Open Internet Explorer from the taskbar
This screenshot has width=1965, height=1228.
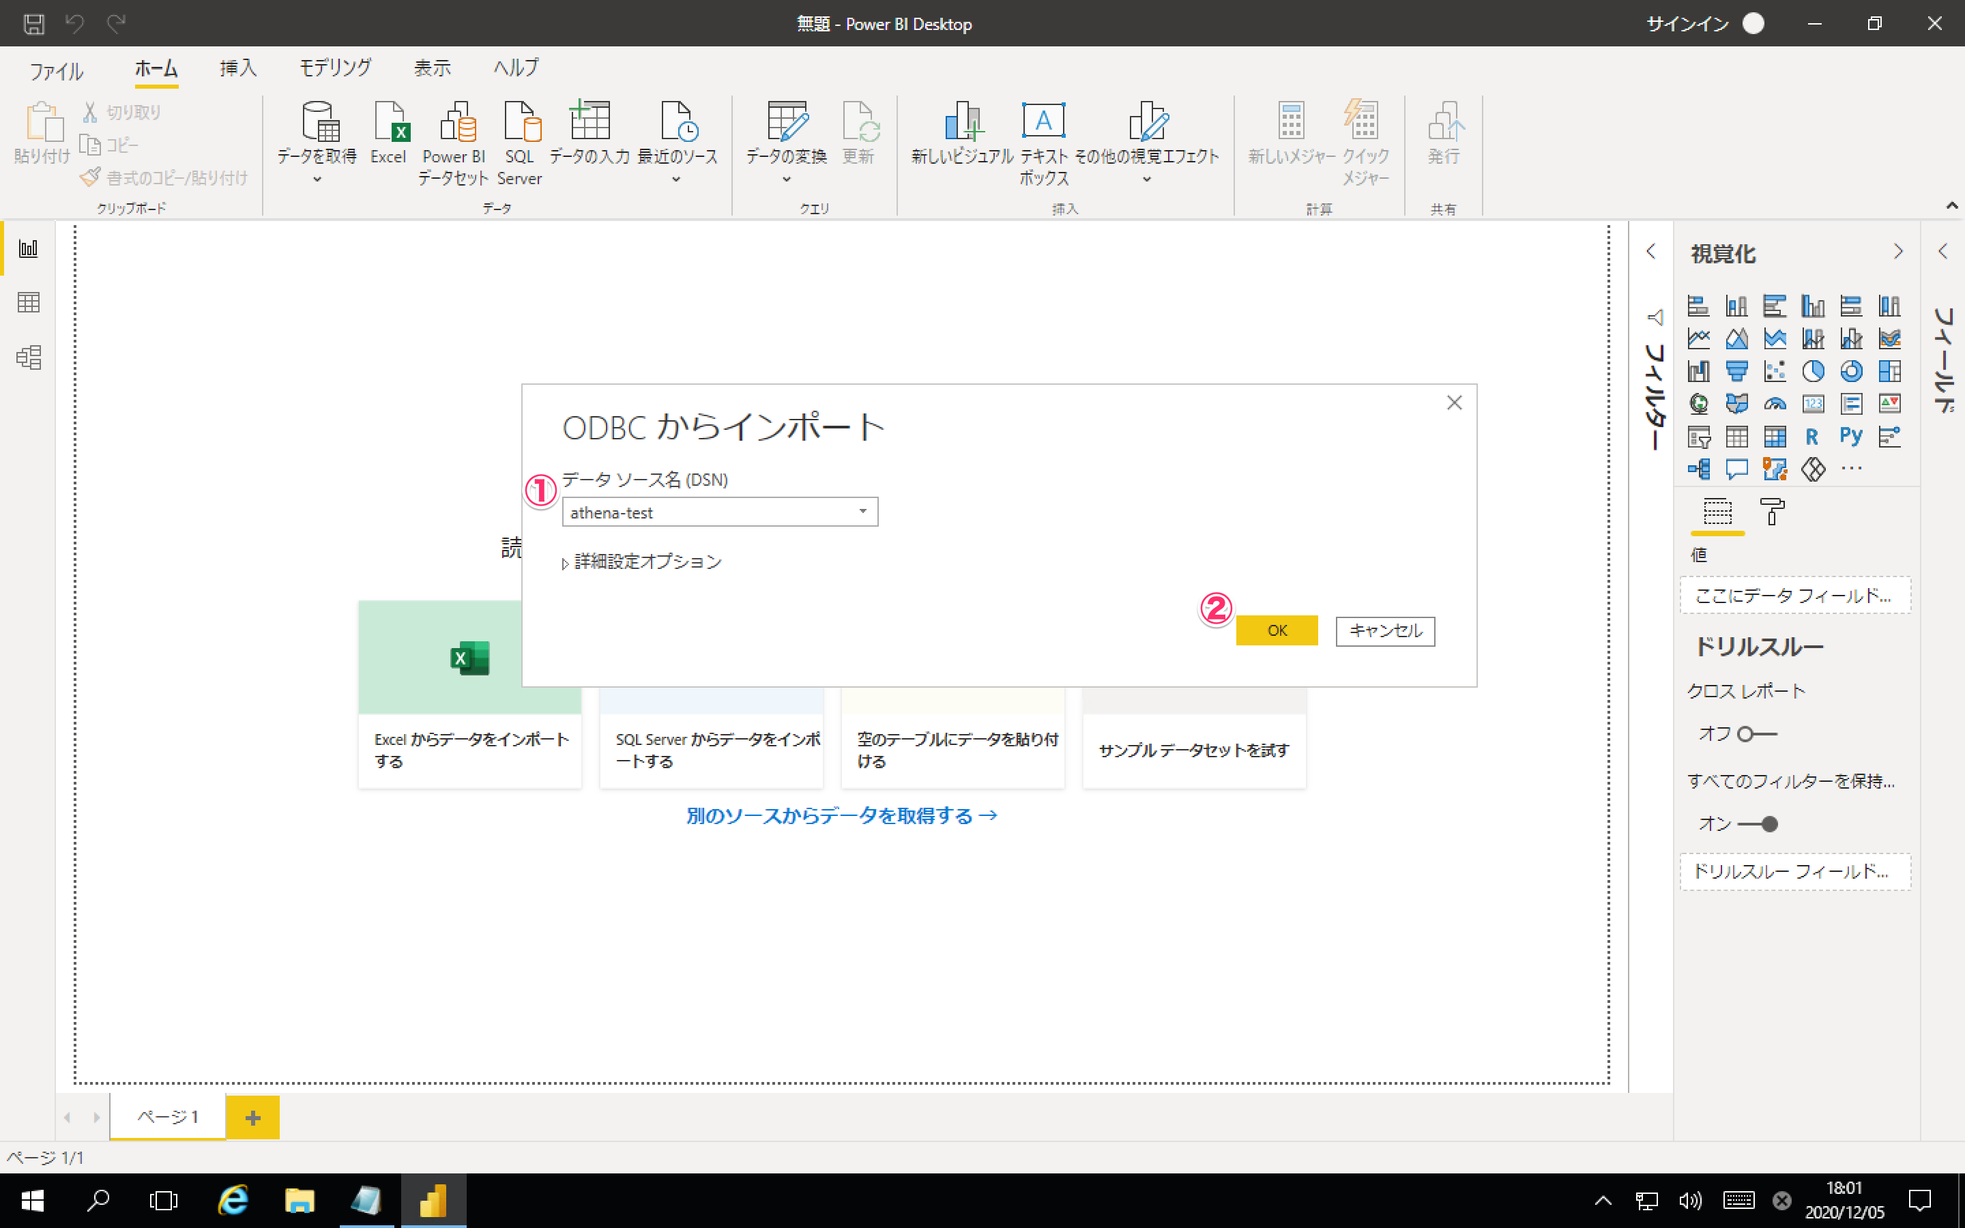(233, 1201)
